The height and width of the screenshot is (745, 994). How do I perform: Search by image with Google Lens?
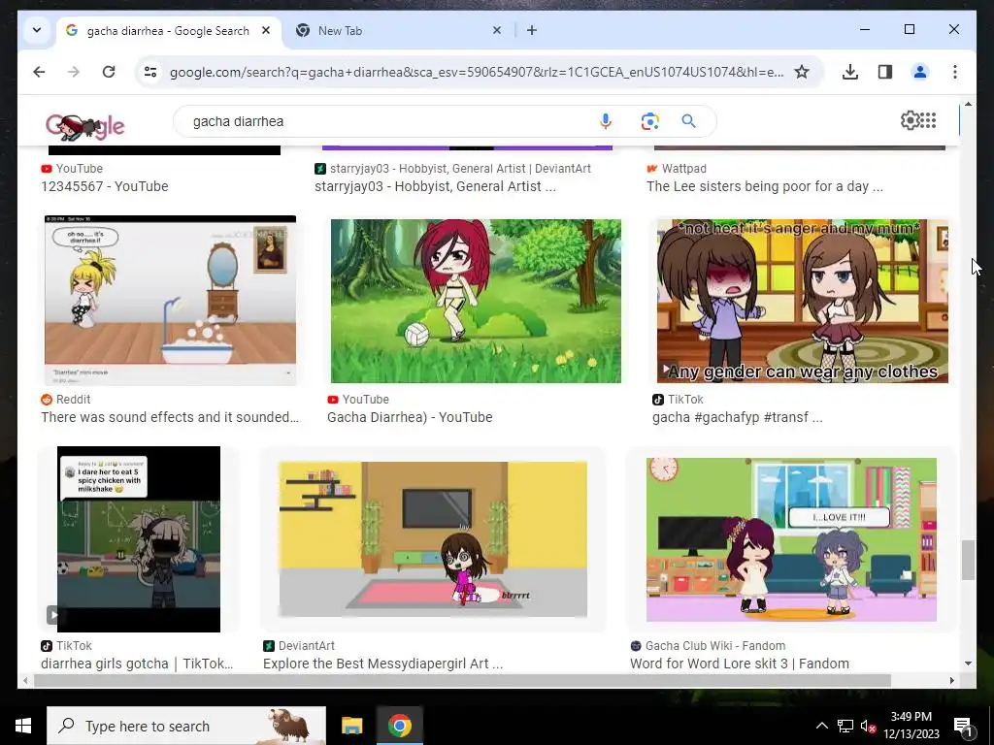pos(649,121)
